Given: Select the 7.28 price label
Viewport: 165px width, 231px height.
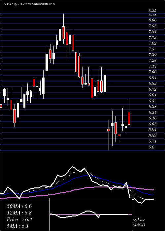Looking at the screenshot, I should point(152,60).
